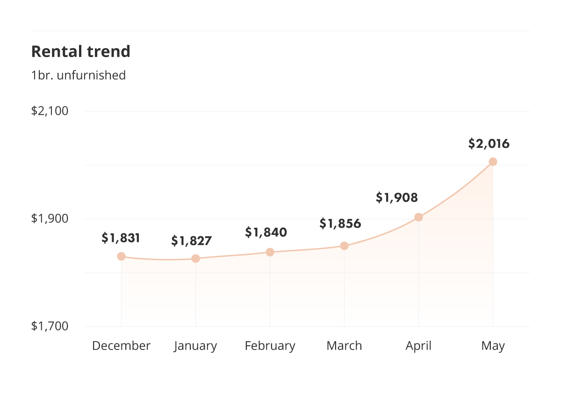
Task: Click the $2,100 y-axis label
Action: [x=50, y=111]
